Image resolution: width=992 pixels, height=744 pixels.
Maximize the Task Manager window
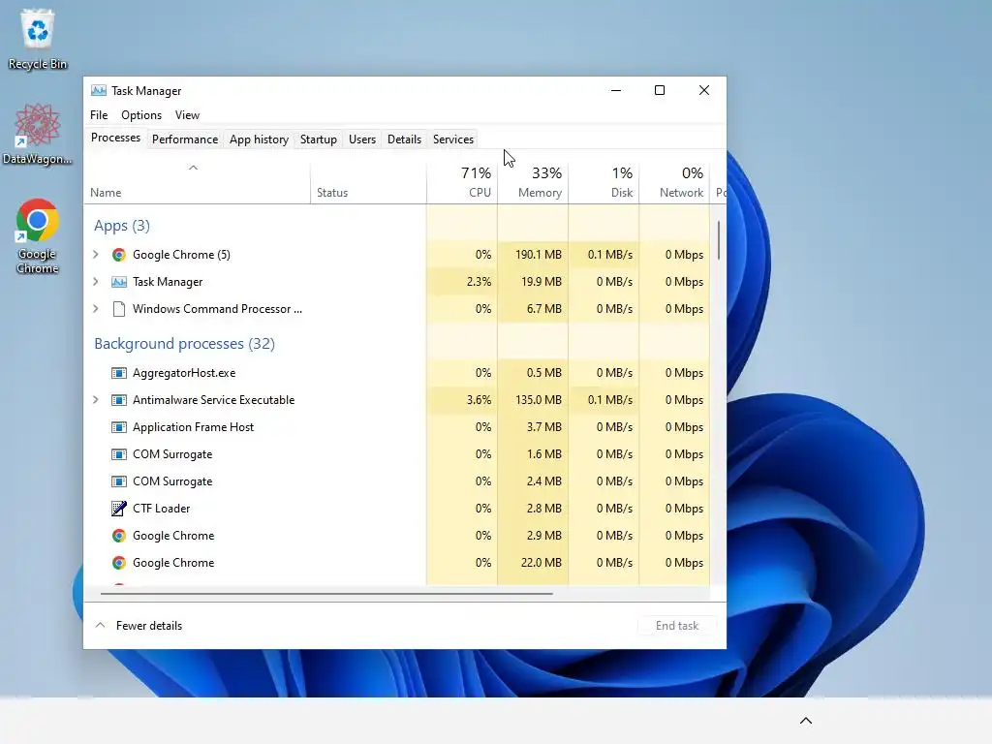(x=659, y=90)
